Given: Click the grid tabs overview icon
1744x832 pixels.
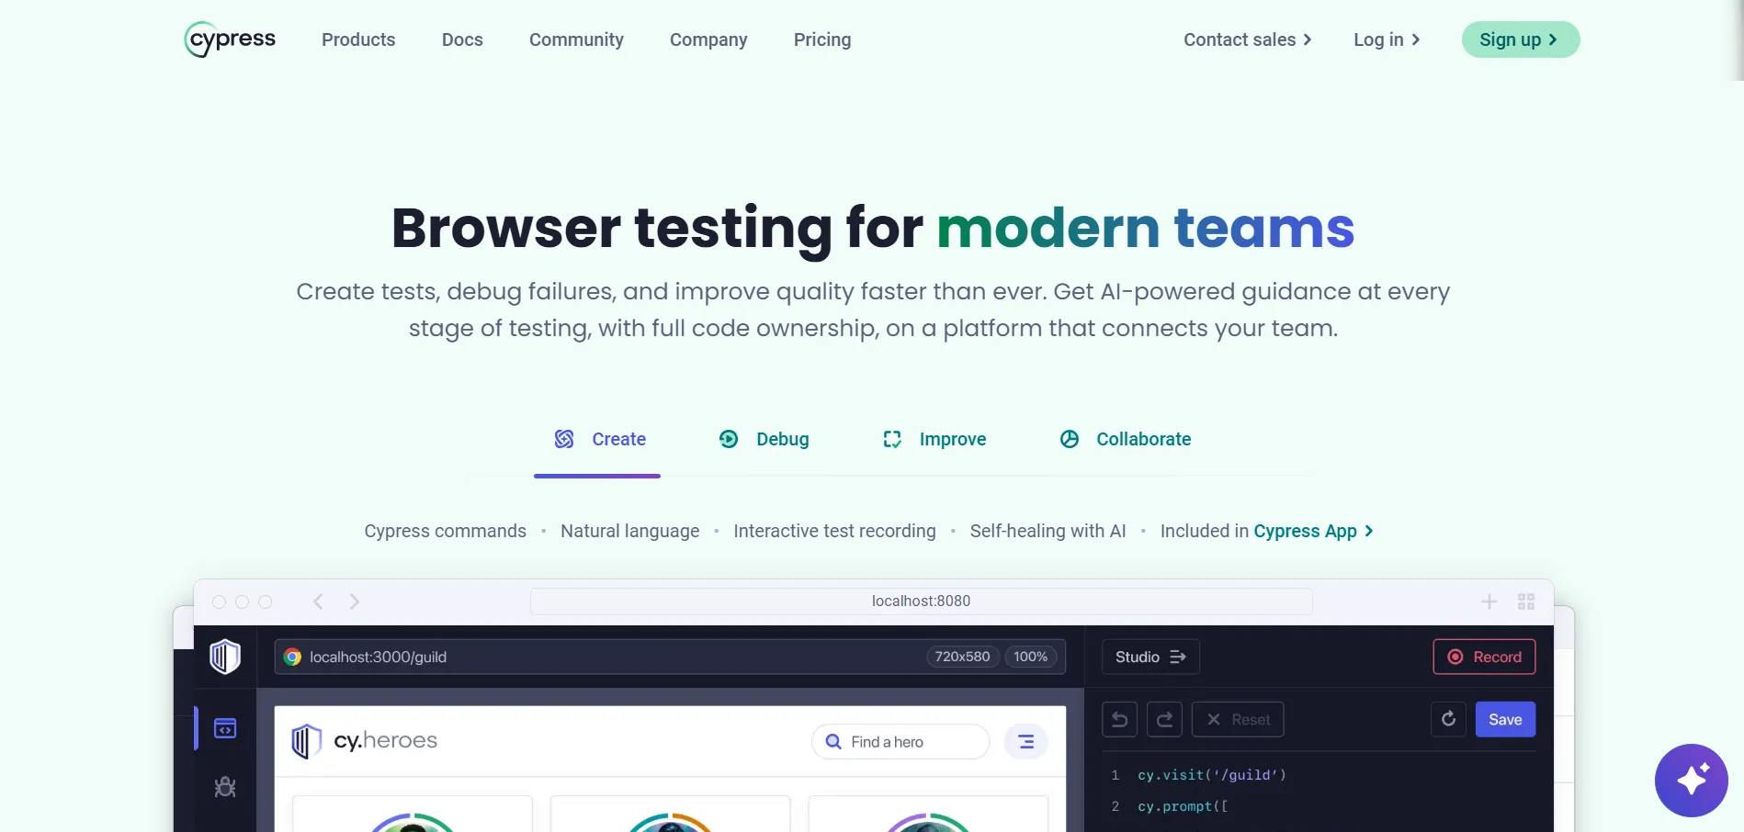Looking at the screenshot, I should click(1526, 602).
